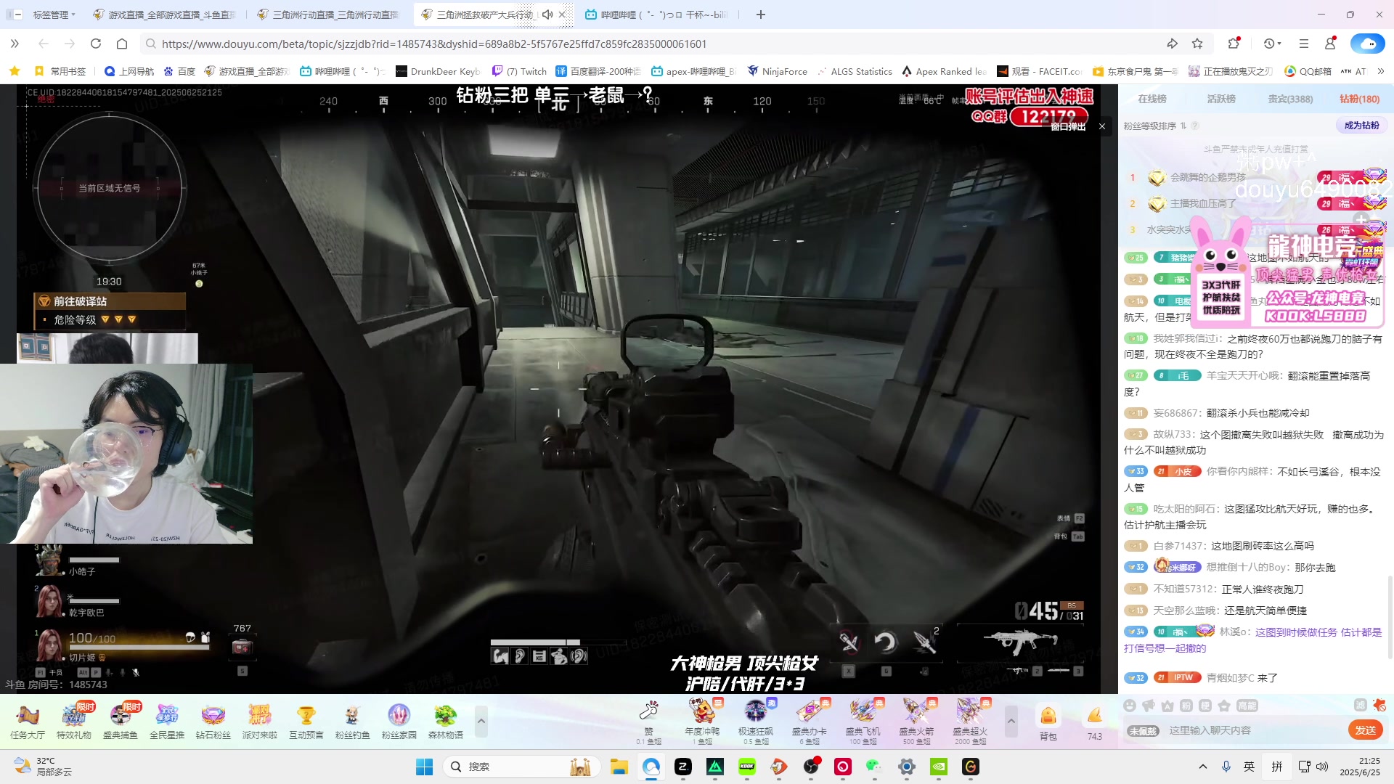Toggle the 拼 pinyin input mode
Image resolution: width=1394 pixels, height=784 pixels.
coord(1277,767)
